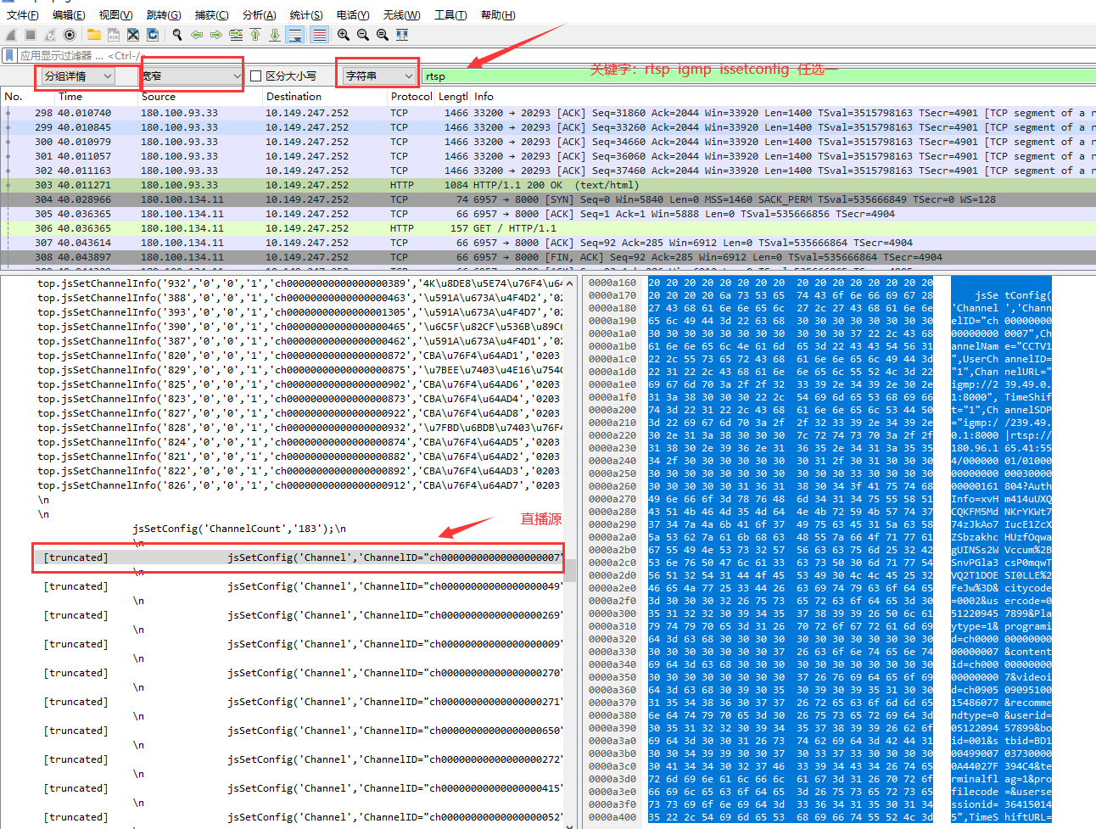Zoom out main window text

(362, 35)
